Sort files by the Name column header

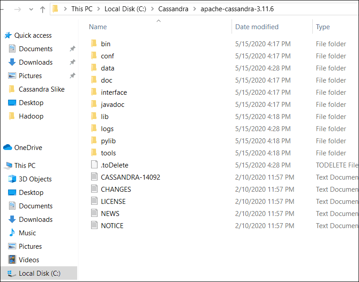click(x=98, y=27)
